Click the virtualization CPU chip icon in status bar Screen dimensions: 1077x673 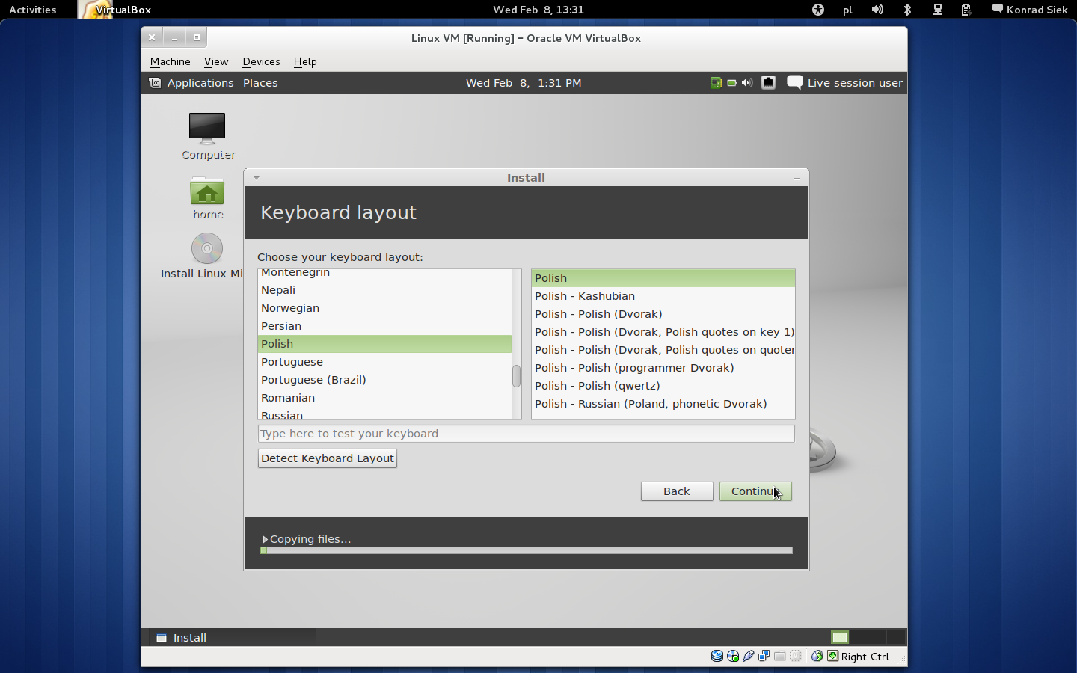click(x=796, y=656)
